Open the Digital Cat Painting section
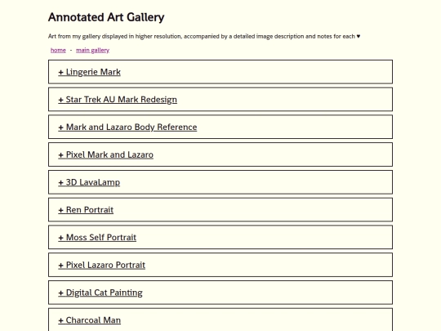This screenshot has width=441, height=331. [x=100, y=293]
